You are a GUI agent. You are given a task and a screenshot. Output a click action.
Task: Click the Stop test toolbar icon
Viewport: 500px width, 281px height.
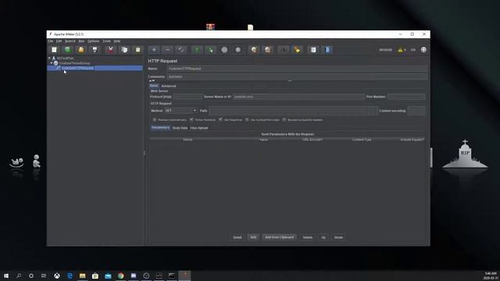click(x=224, y=50)
